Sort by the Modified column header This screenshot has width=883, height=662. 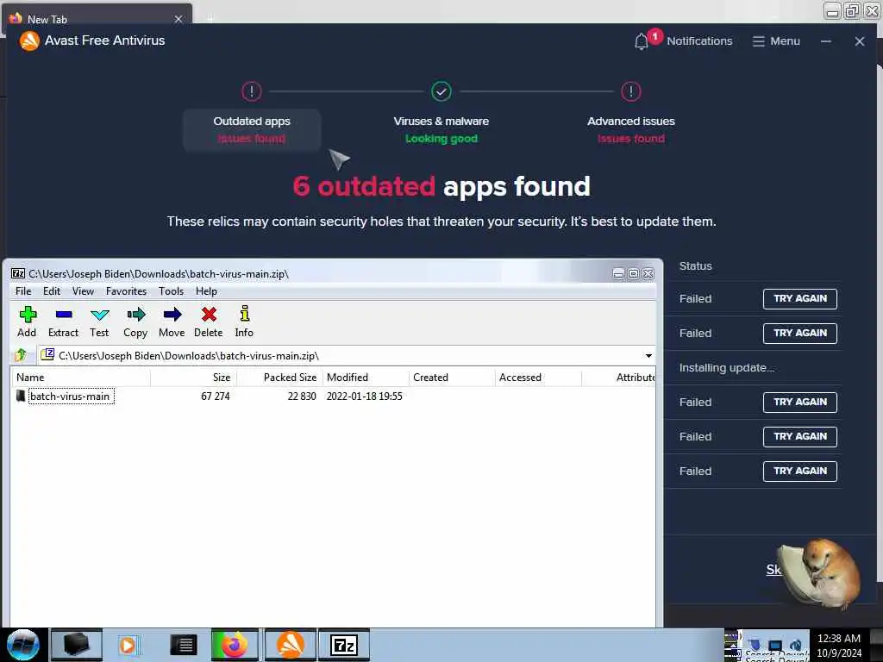366,378
